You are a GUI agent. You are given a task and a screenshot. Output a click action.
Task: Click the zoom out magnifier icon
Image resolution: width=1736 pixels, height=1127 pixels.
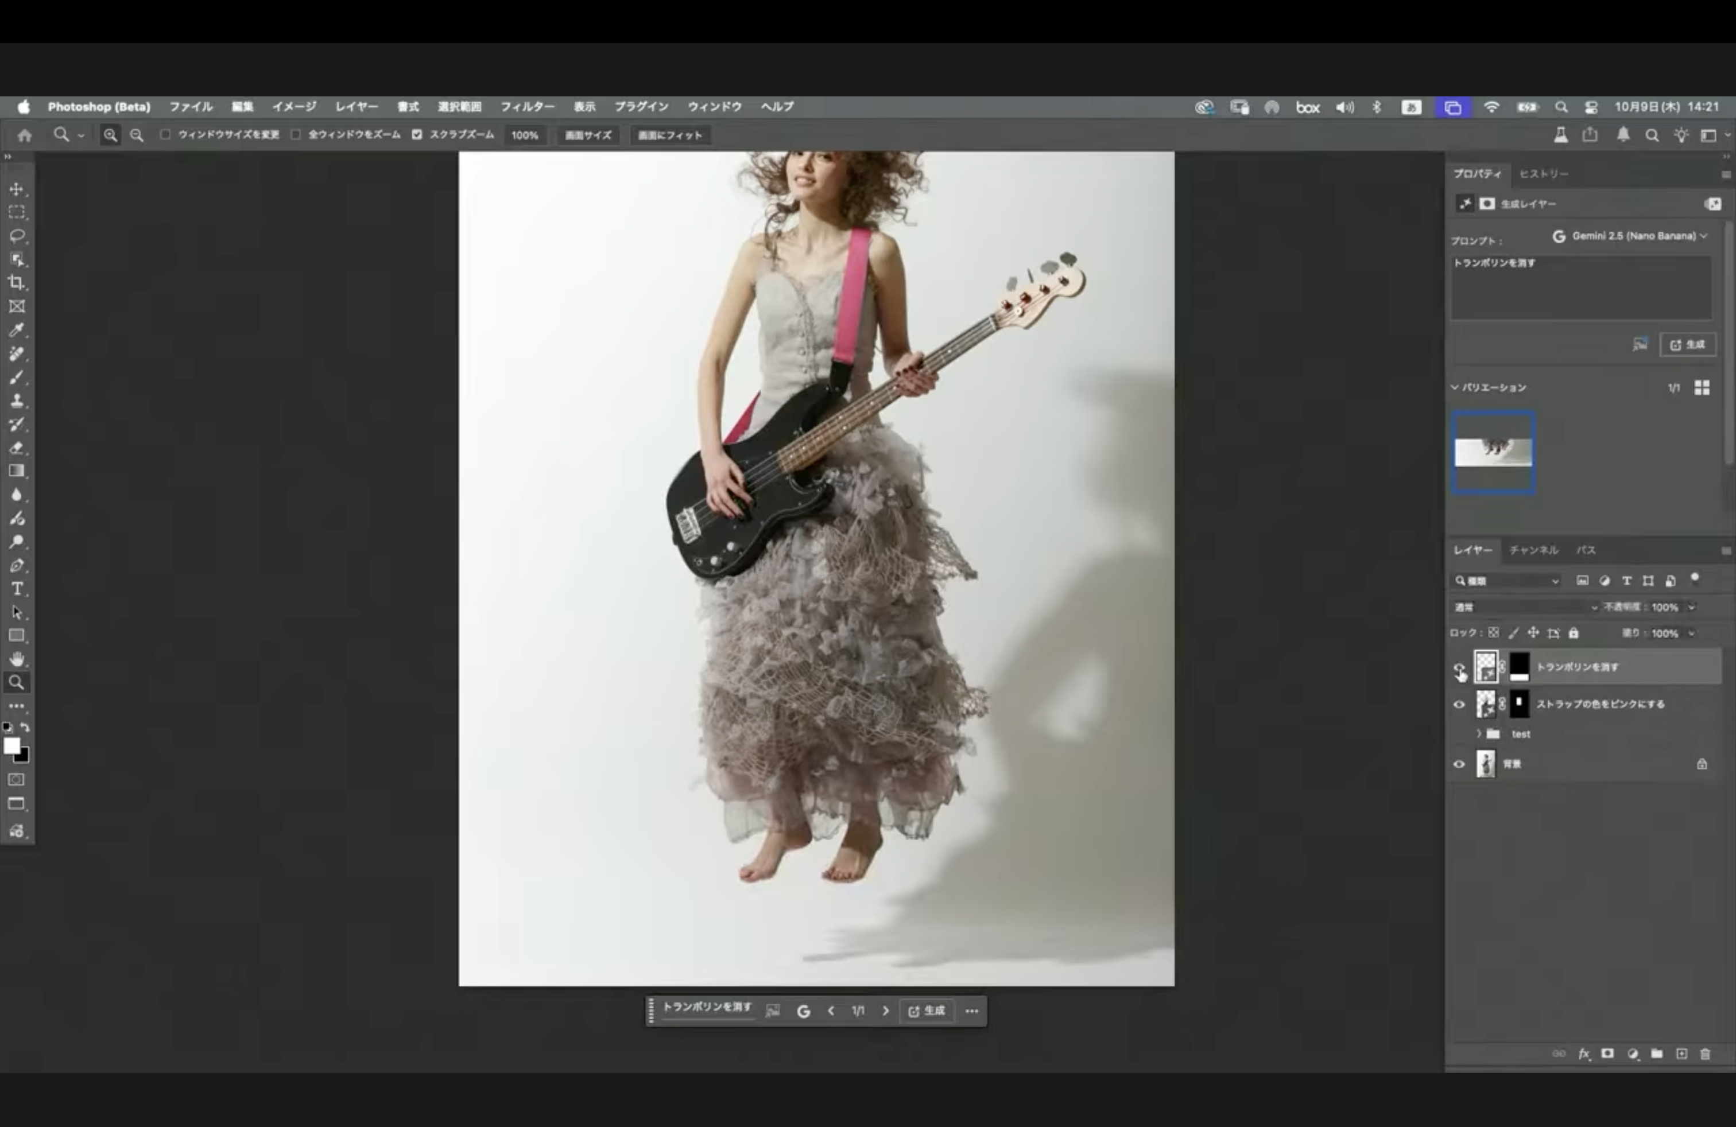(x=137, y=135)
